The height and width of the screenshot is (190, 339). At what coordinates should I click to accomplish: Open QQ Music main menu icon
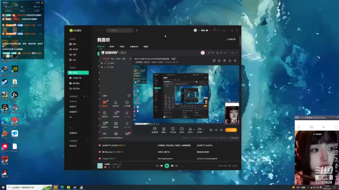point(218,30)
